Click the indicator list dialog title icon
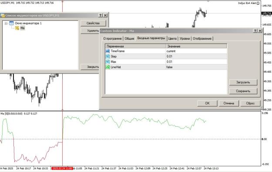The image size is (272, 172). point(3,15)
